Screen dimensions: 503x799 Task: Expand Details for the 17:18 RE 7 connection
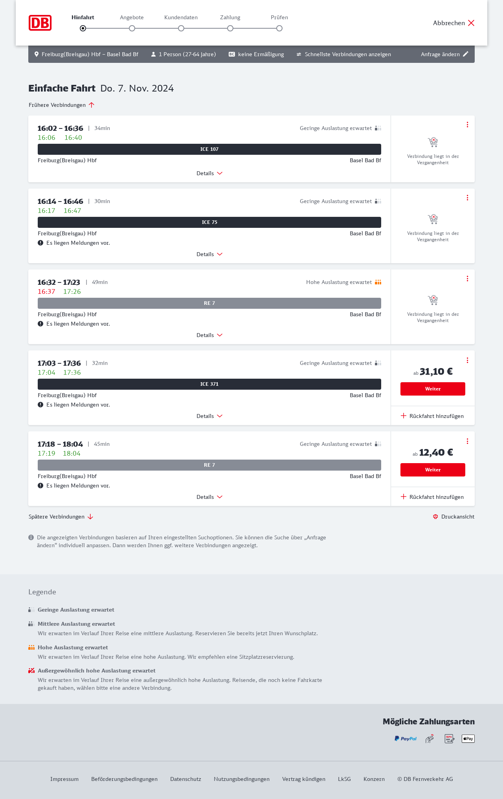(209, 497)
